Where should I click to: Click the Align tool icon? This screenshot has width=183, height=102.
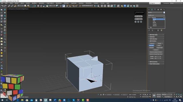98,6
